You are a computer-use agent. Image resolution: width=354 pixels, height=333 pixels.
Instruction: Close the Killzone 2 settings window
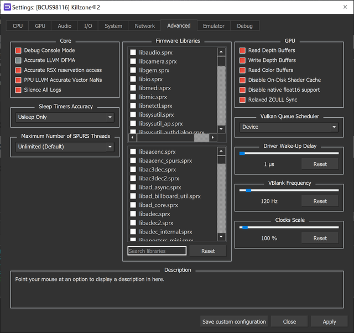coord(345,7)
